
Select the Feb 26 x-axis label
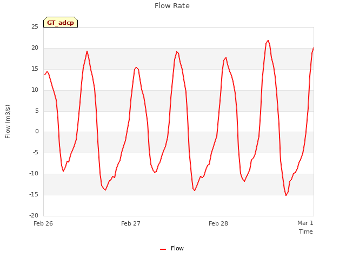pos(43,223)
